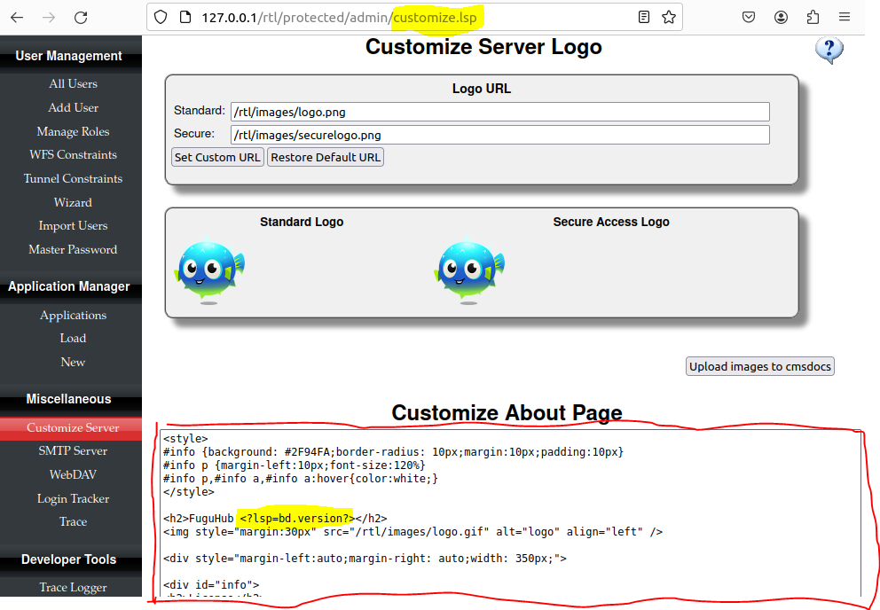Click the Logo URL panel title
The height and width of the screenshot is (610, 880).
[x=482, y=89]
